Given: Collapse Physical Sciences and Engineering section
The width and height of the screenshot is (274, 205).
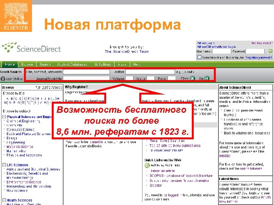Looking at the screenshot, I should point(4,117).
